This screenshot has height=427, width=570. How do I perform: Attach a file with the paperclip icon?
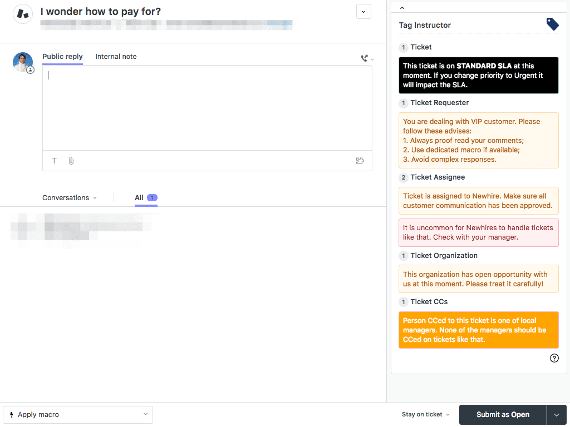click(71, 161)
